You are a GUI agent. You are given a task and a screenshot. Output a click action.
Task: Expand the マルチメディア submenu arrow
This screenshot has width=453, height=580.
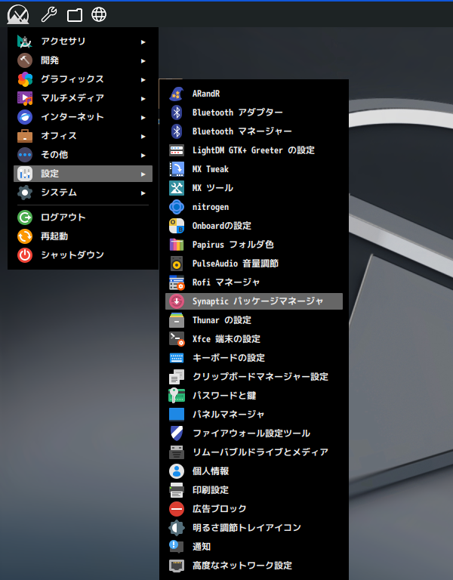point(143,98)
